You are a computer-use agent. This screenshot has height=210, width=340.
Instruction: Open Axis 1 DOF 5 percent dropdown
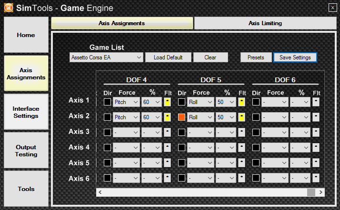(x=226, y=102)
